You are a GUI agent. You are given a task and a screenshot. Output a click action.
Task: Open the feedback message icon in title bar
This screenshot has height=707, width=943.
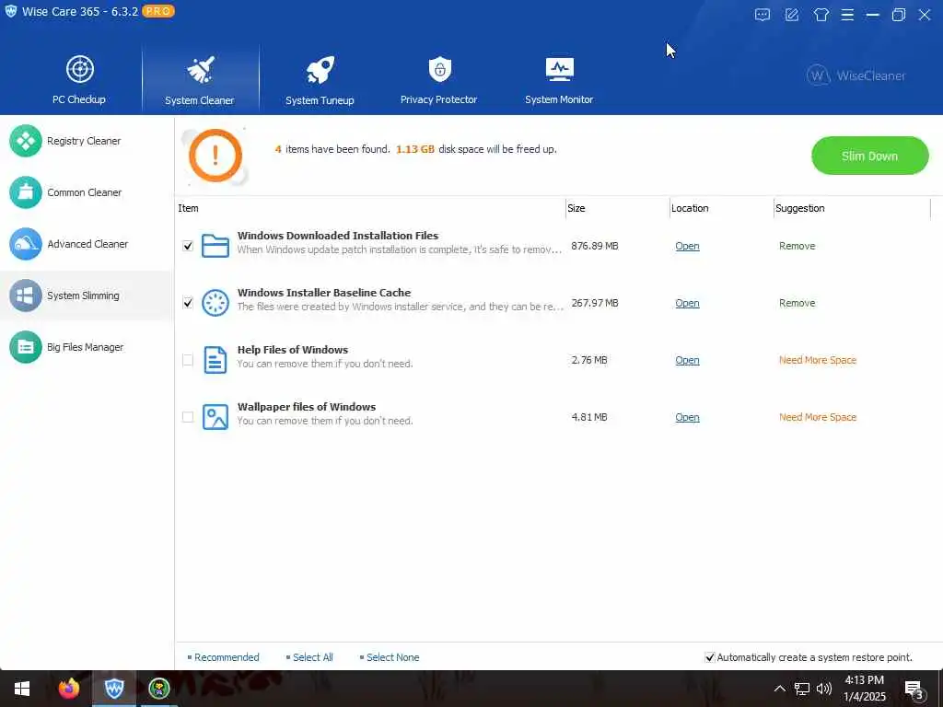tap(762, 15)
